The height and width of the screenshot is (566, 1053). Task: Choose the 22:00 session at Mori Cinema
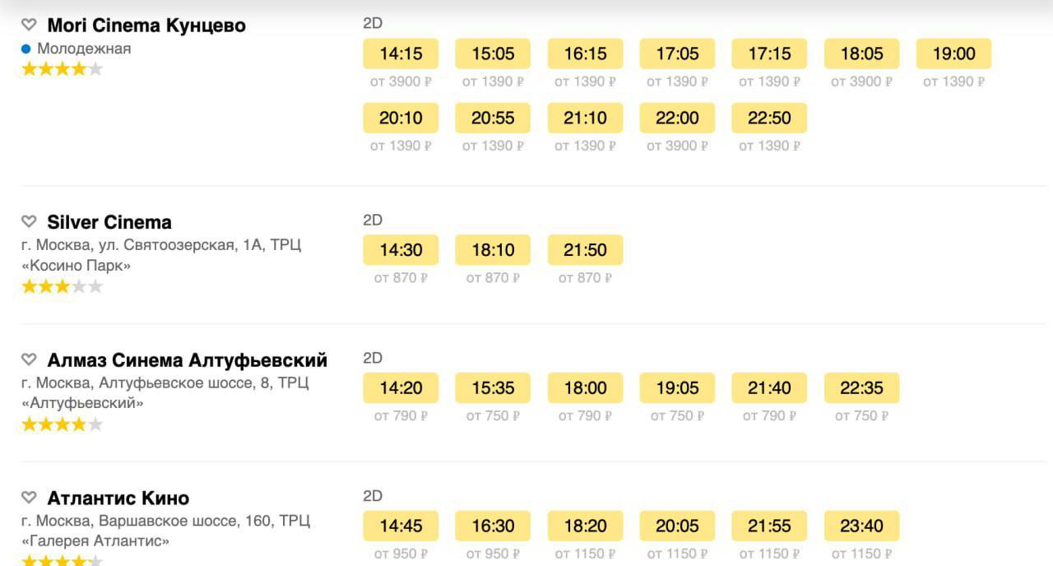point(677,118)
